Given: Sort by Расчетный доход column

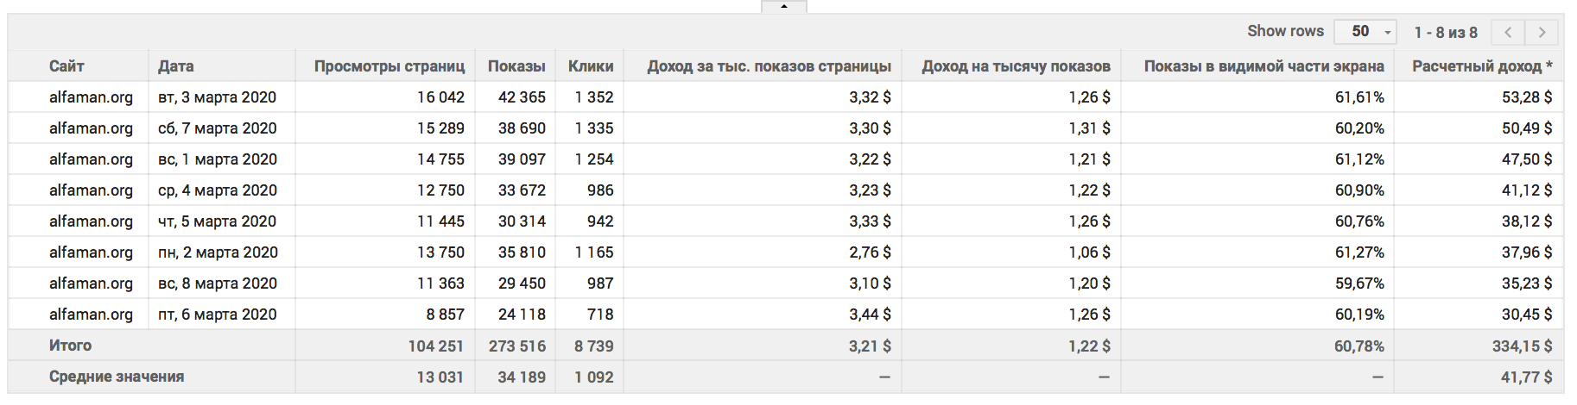Looking at the screenshot, I should (x=1482, y=66).
